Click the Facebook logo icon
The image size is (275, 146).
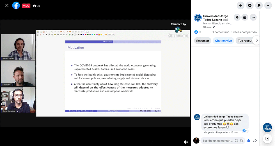tap(16, 5)
